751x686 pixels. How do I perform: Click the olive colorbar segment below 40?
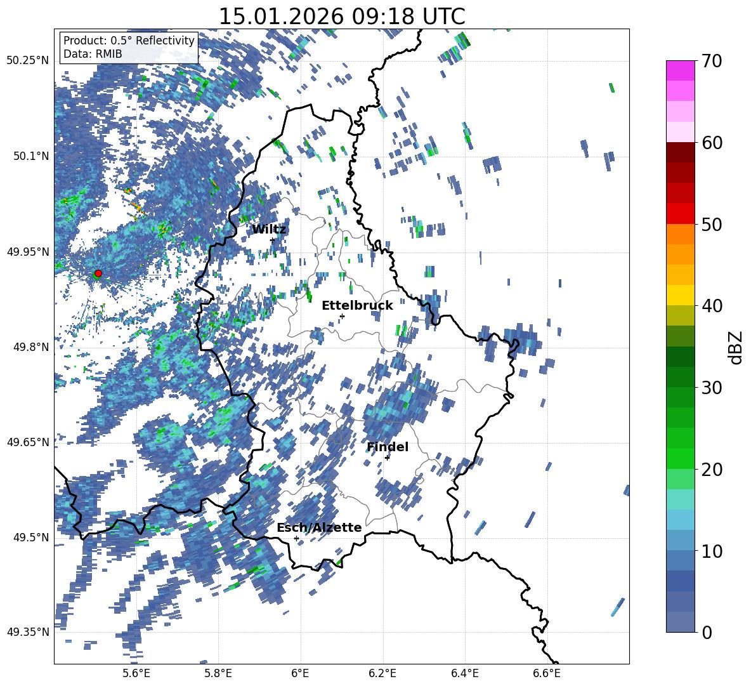[680, 315]
